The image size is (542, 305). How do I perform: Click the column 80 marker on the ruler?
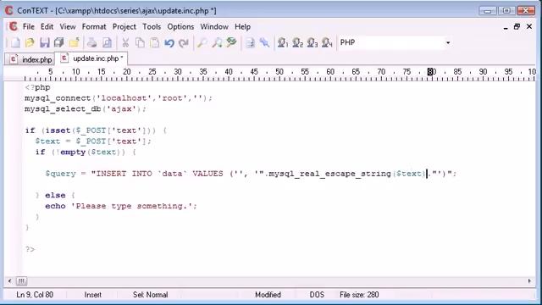[x=431, y=71]
